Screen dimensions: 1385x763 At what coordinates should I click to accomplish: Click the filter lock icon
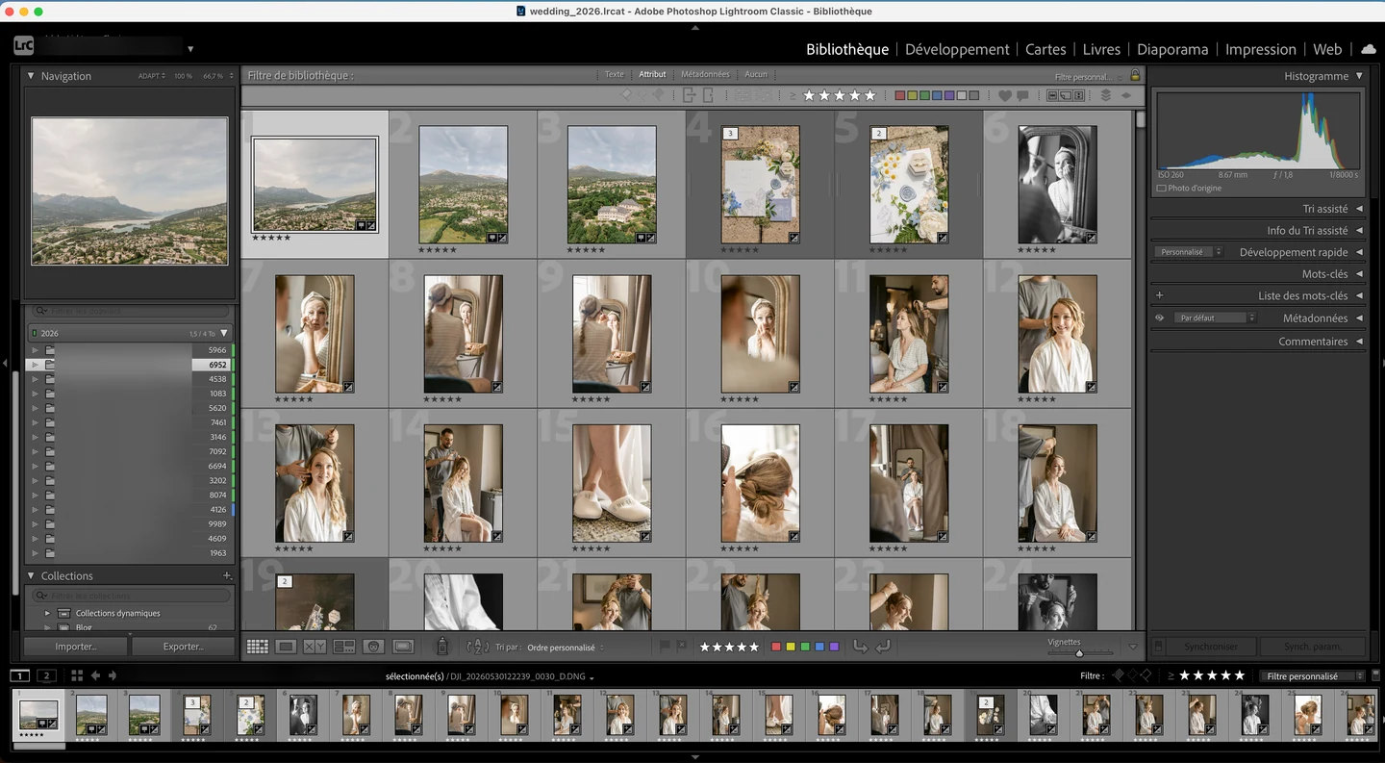tap(1135, 75)
